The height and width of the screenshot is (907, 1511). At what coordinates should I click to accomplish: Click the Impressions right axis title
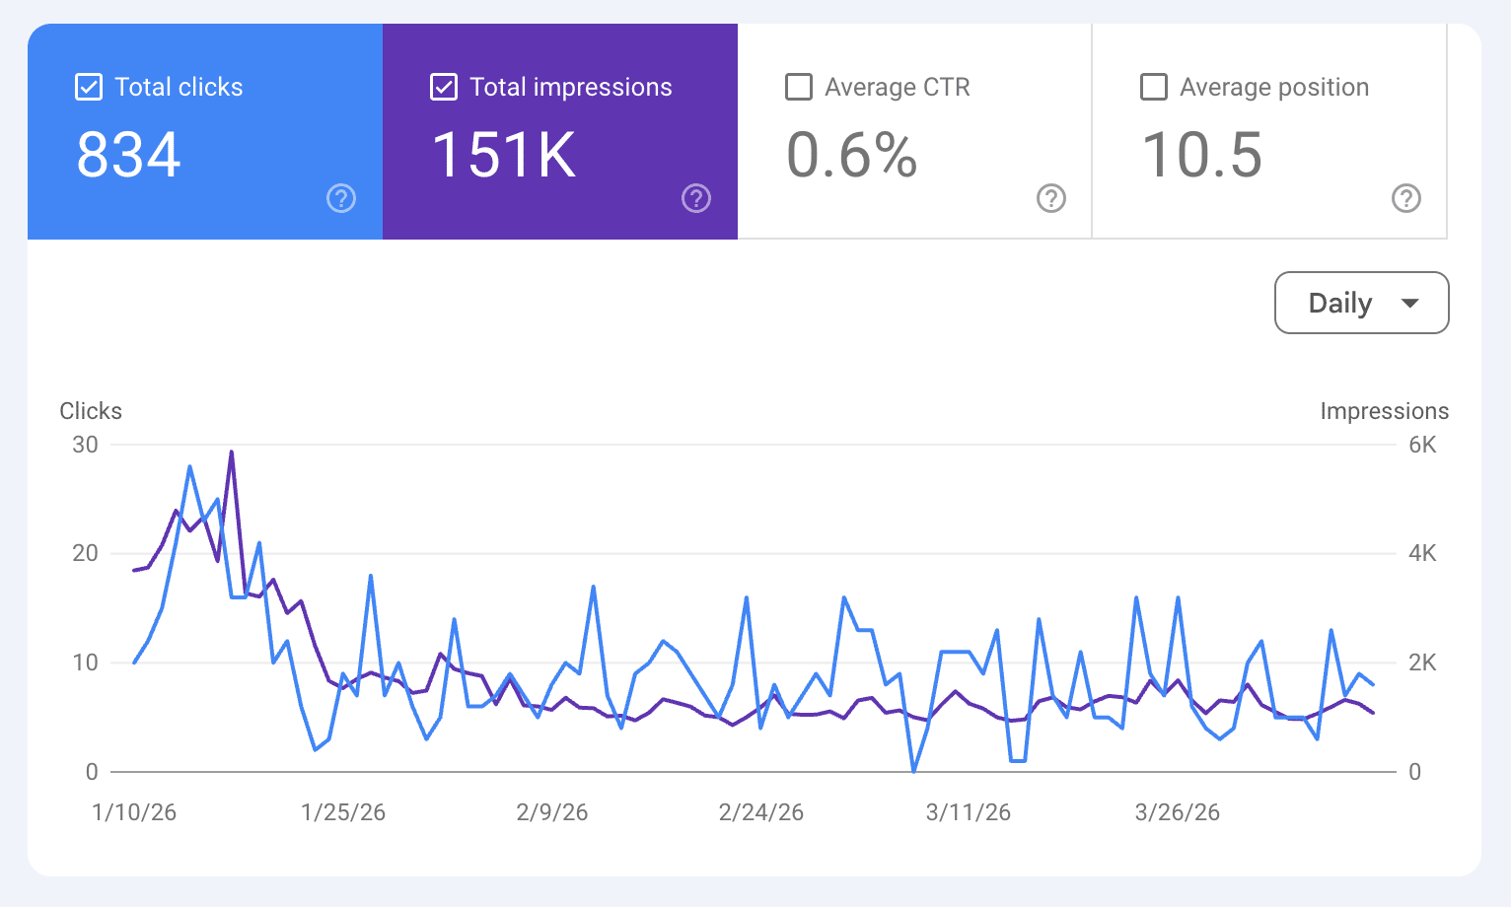click(x=1384, y=411)
